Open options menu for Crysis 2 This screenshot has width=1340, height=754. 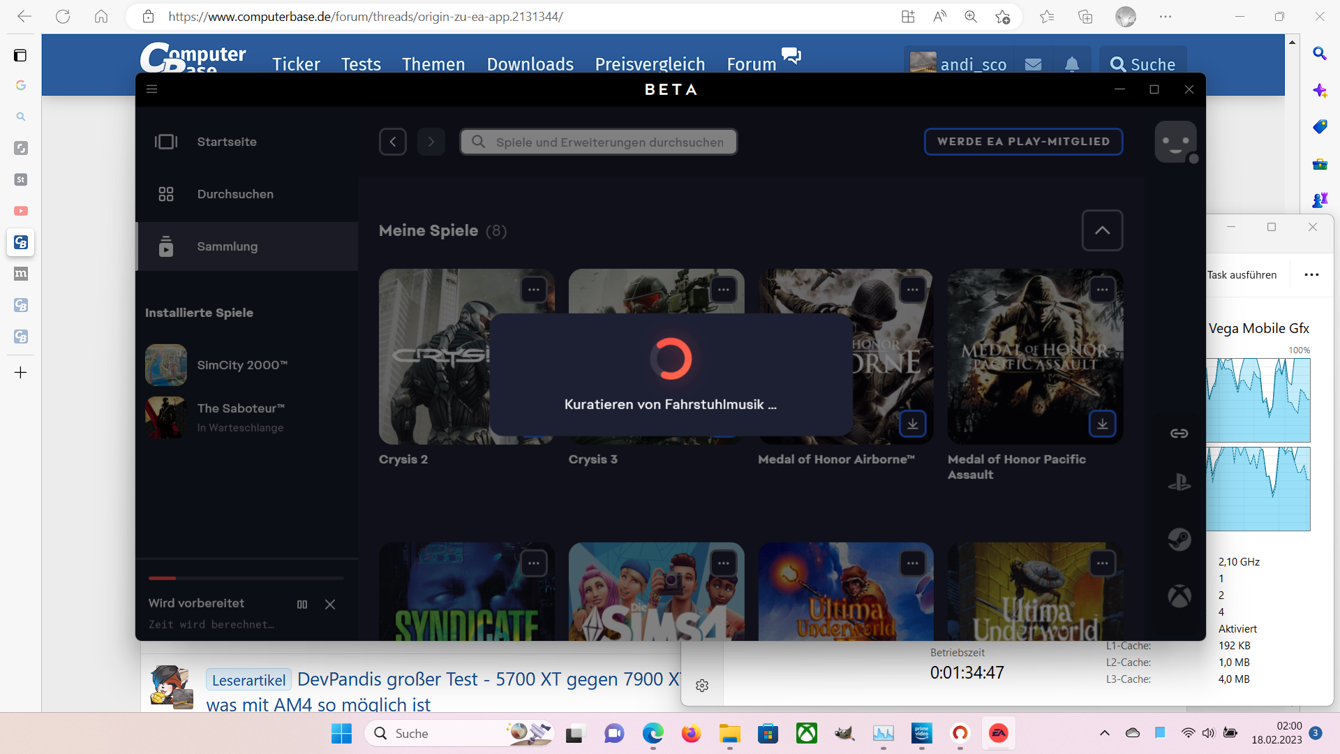(x=534, y=290)
